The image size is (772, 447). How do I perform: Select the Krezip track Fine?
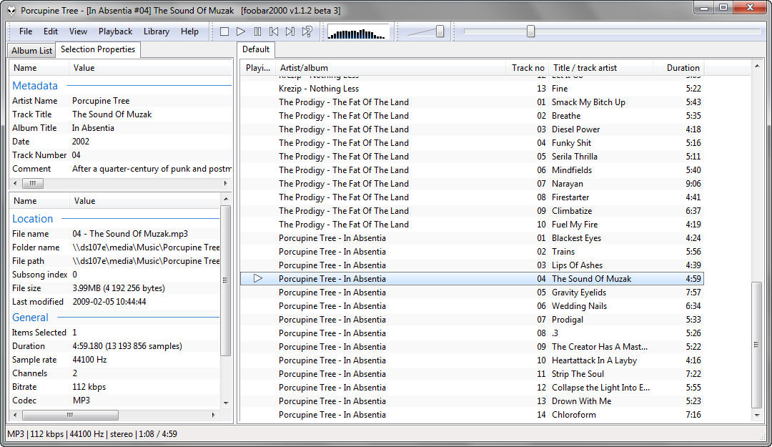[472, 89]
